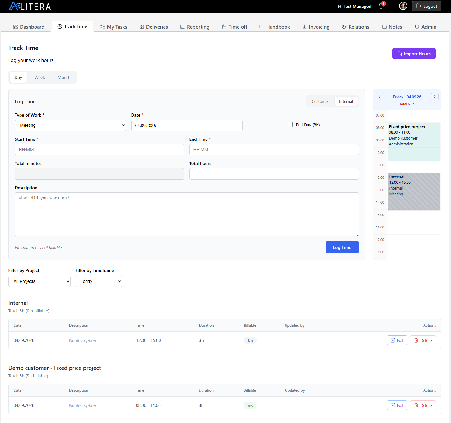451x423 pixels.
Task: Click the 12:00 - 15:00 time cell
Action: click(148, 340)
